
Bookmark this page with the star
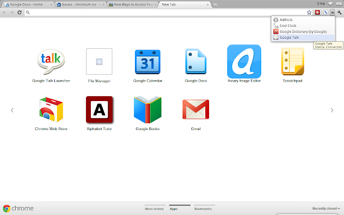click(x=309, y=12)
